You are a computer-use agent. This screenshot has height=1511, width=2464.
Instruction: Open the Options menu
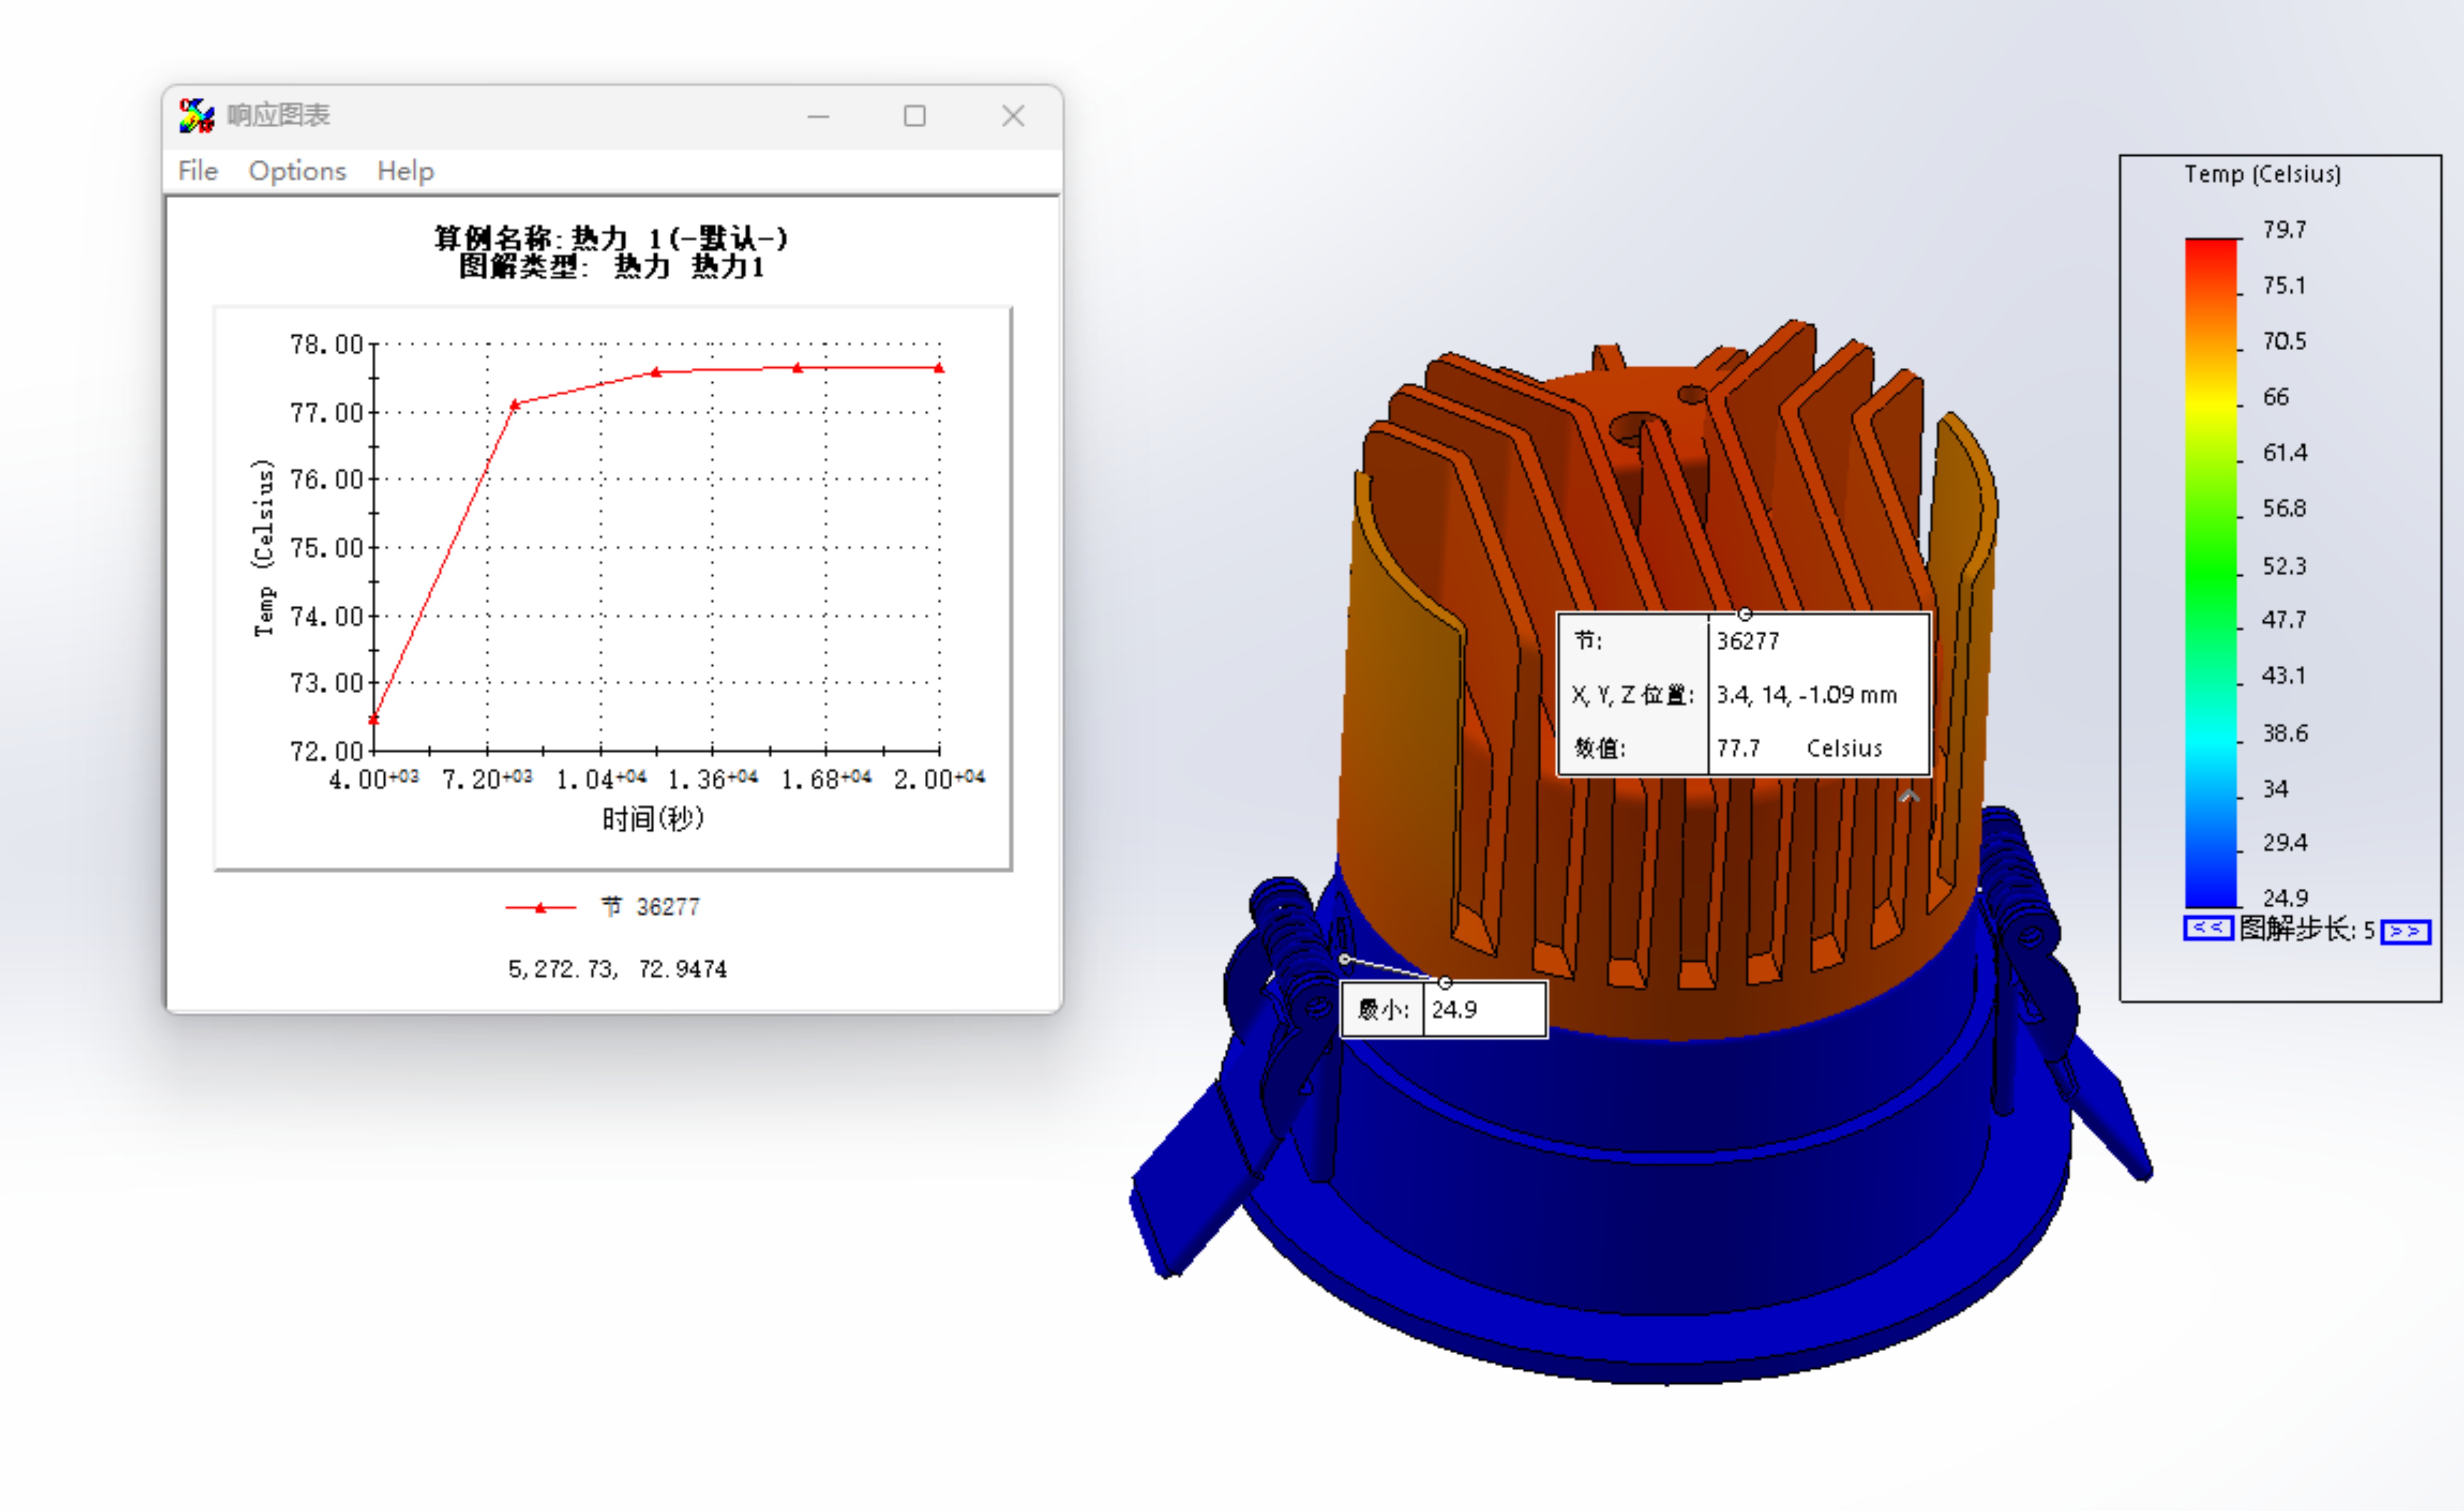pos(297,171)
